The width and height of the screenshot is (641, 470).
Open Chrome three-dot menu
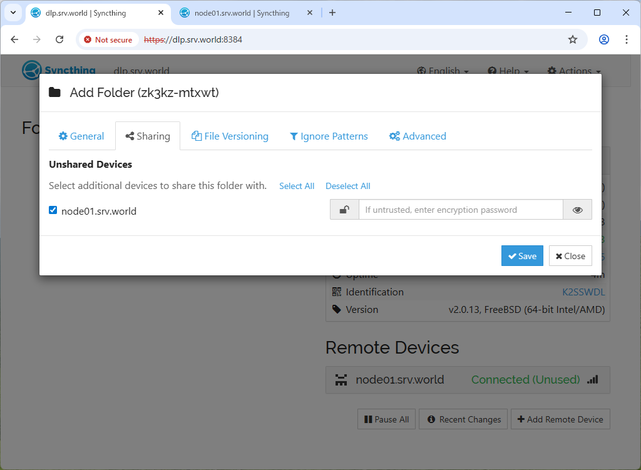[x=627, y=39]
